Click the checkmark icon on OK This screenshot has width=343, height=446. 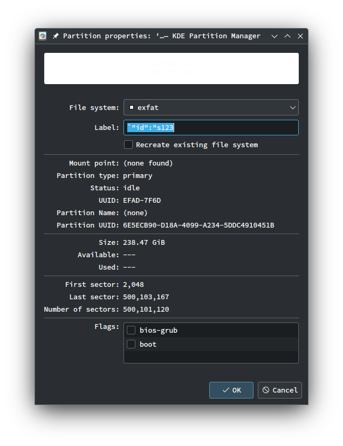pos(225,390)
